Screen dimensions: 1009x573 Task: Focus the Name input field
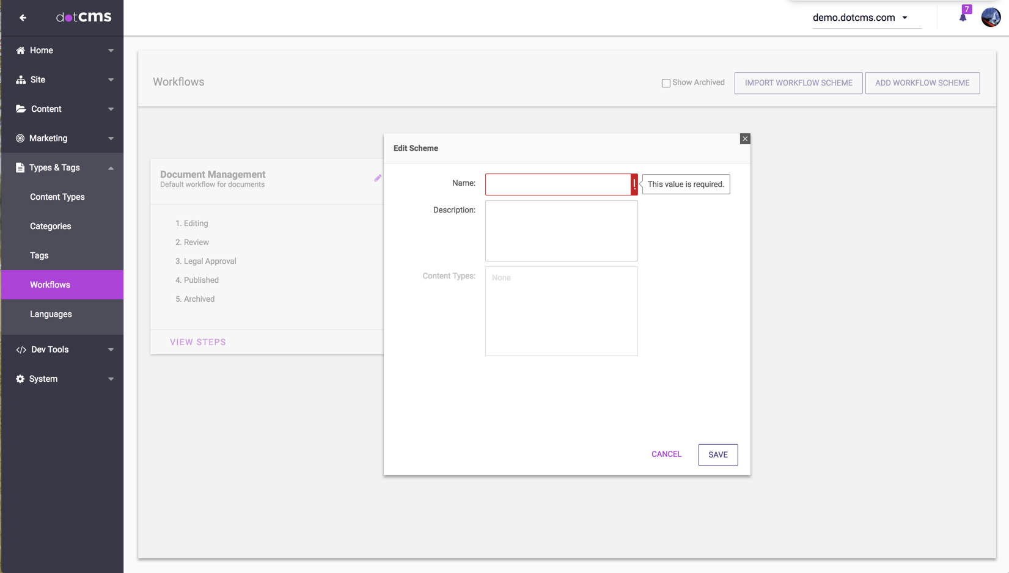tap(557, 184)
